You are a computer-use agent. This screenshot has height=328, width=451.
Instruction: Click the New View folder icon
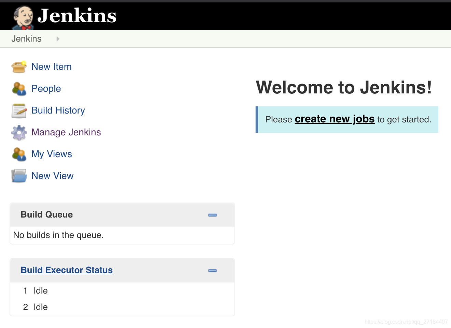point(19,176)
